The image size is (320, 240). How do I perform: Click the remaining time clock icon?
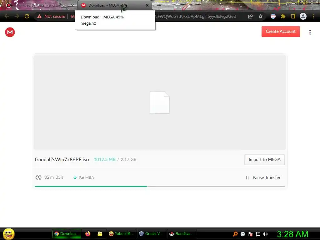[x=38, y=177]
